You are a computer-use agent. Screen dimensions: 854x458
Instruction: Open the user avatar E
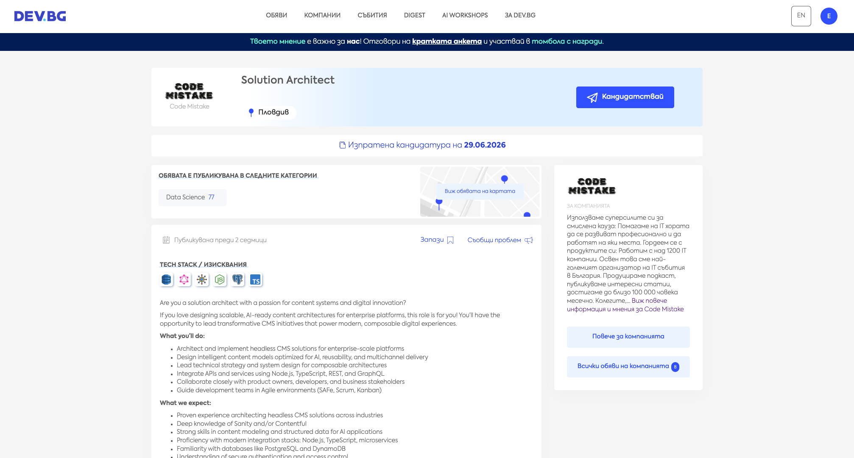coord(829,16)
